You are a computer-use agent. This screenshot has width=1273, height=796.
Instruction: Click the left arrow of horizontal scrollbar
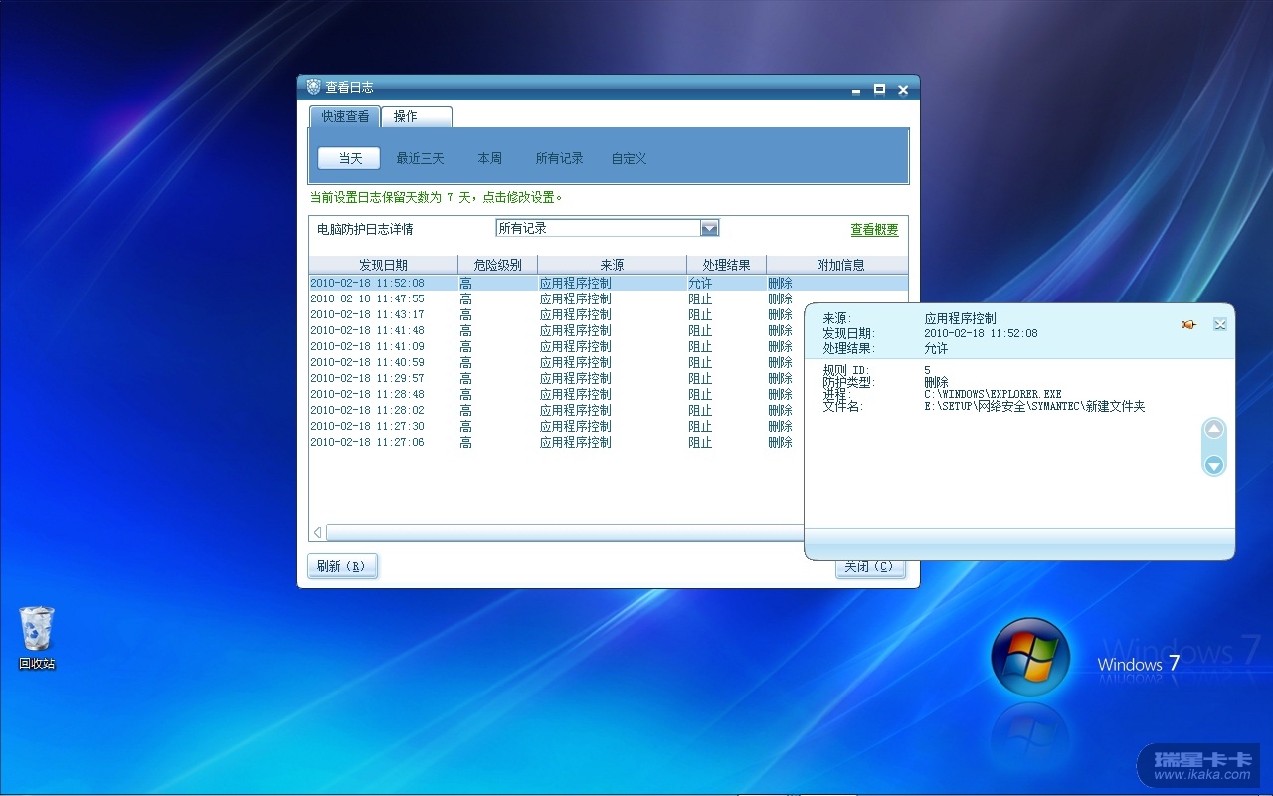(x=317, y=533)
